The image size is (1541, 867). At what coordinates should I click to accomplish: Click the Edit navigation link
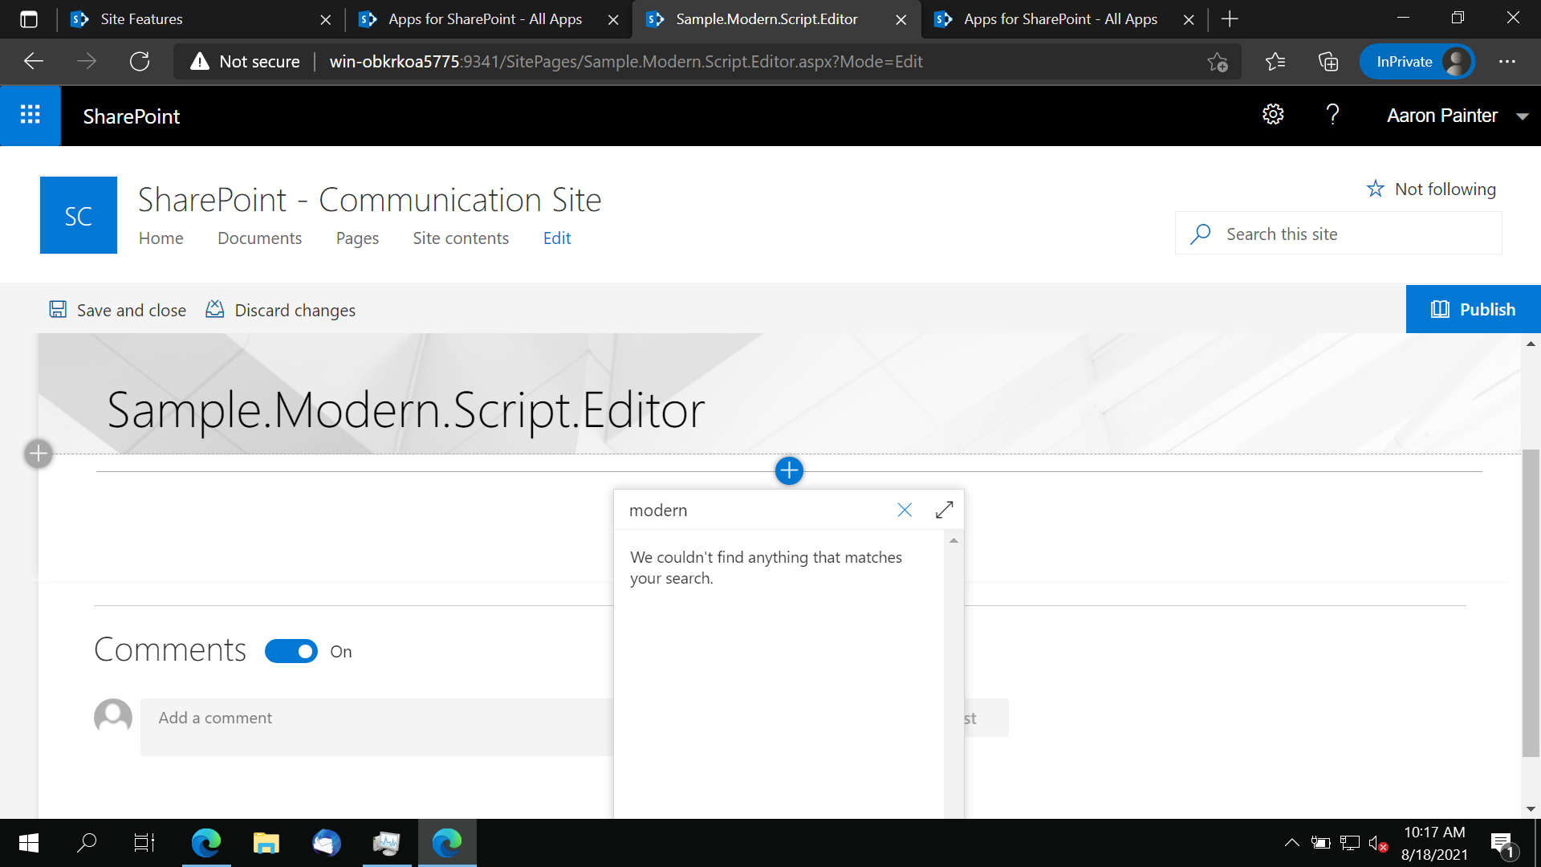557,238
